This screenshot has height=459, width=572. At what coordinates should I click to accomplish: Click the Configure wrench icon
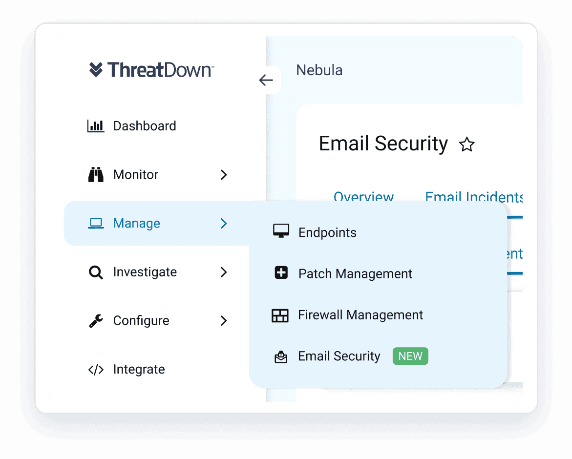pos(96,321)
